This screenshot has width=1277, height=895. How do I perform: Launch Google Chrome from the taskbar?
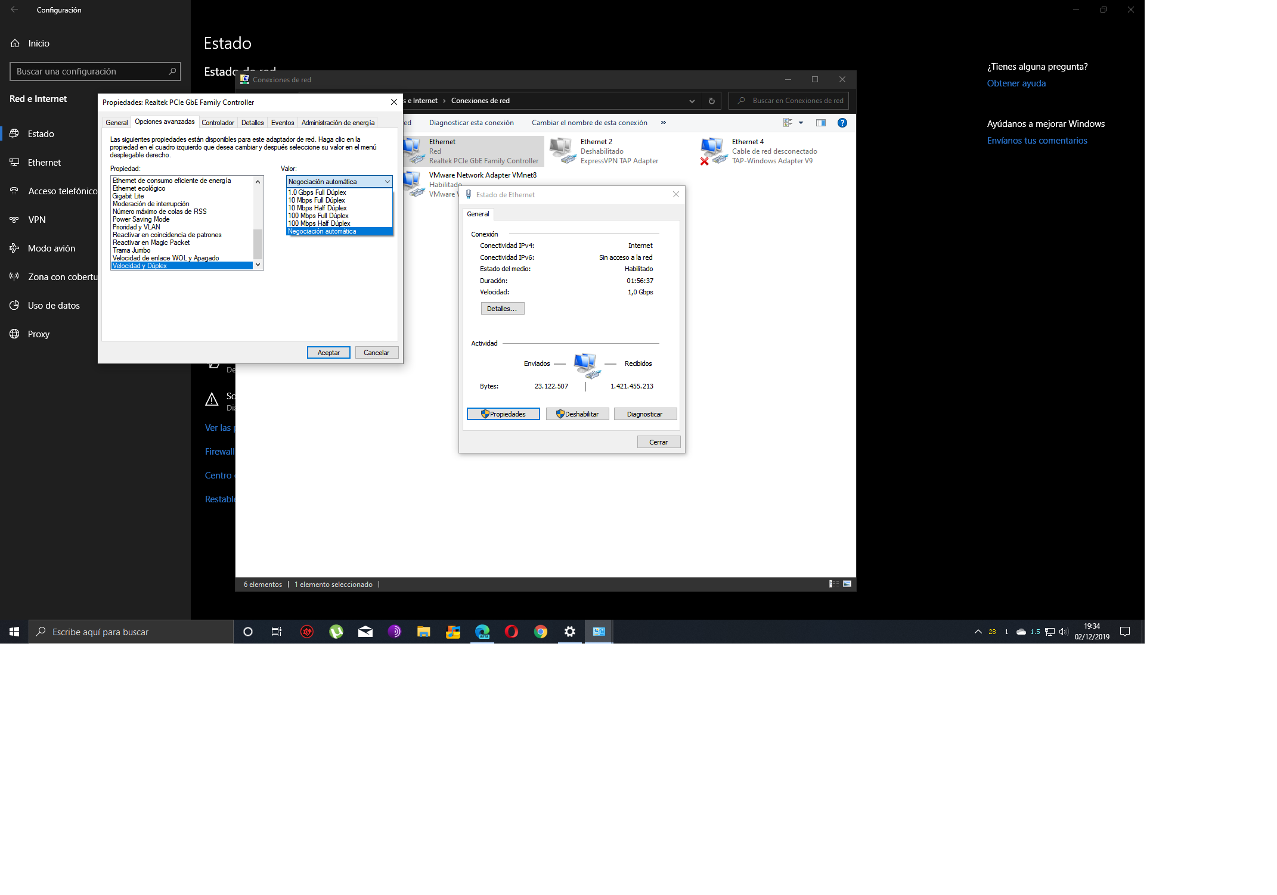[541, 632]
